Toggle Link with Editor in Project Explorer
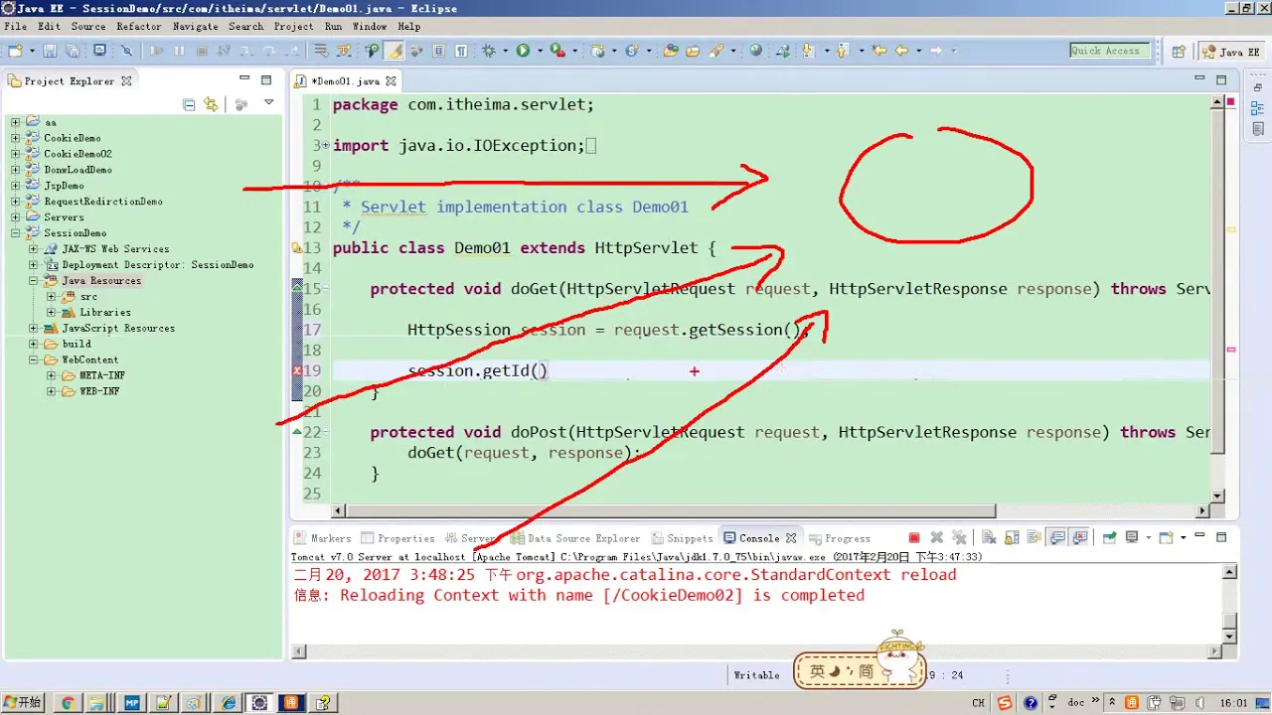1272x715 pixels. click(x=211, y=103)
